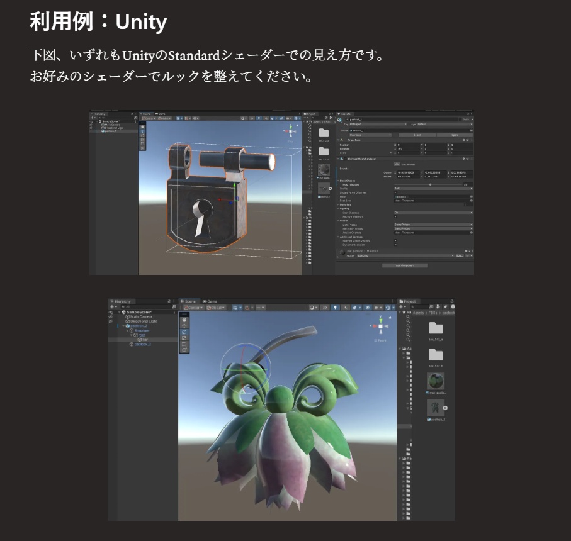
Task: Click Gizmos icon in lower Unity scene toolbar
Action: click(x=388, y=308)
